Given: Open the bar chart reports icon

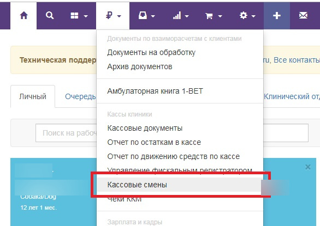Looking at the screenshot, I should point(180,15).
